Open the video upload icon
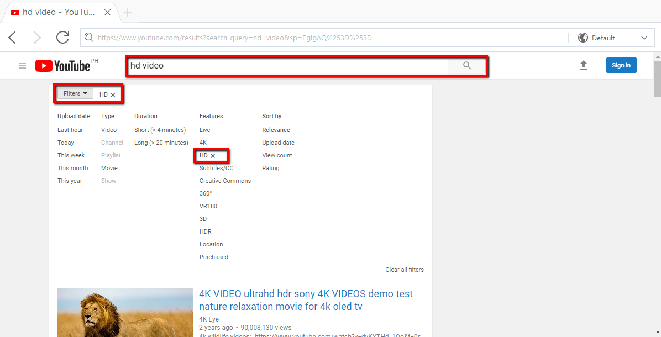This screenshot has width=661, height=337. (584, 65)
